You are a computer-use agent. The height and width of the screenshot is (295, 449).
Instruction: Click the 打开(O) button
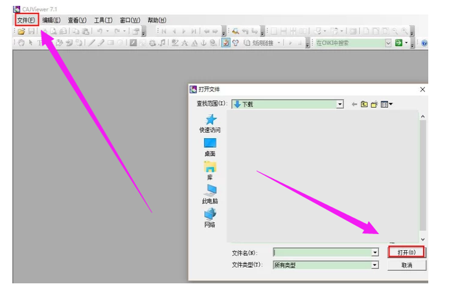tap(406, 252)
